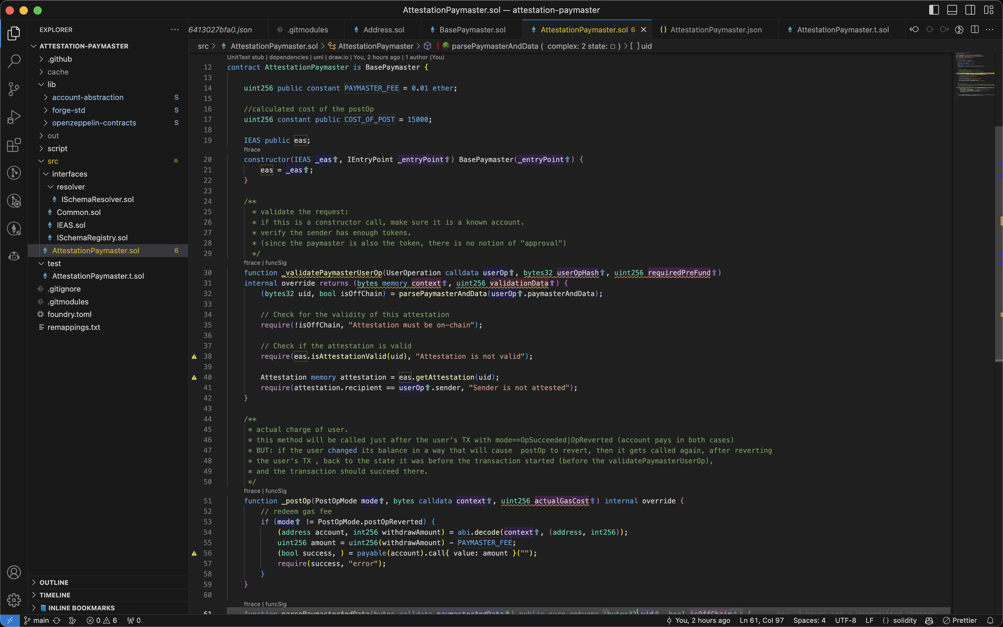Screen dimensions: 1003x627
Task: Open previous revision with the GitLens arrow icon
Action: tap(914, 30)
